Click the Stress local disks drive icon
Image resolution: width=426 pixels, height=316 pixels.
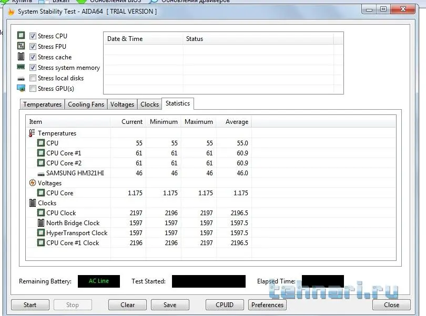point(21,79)
